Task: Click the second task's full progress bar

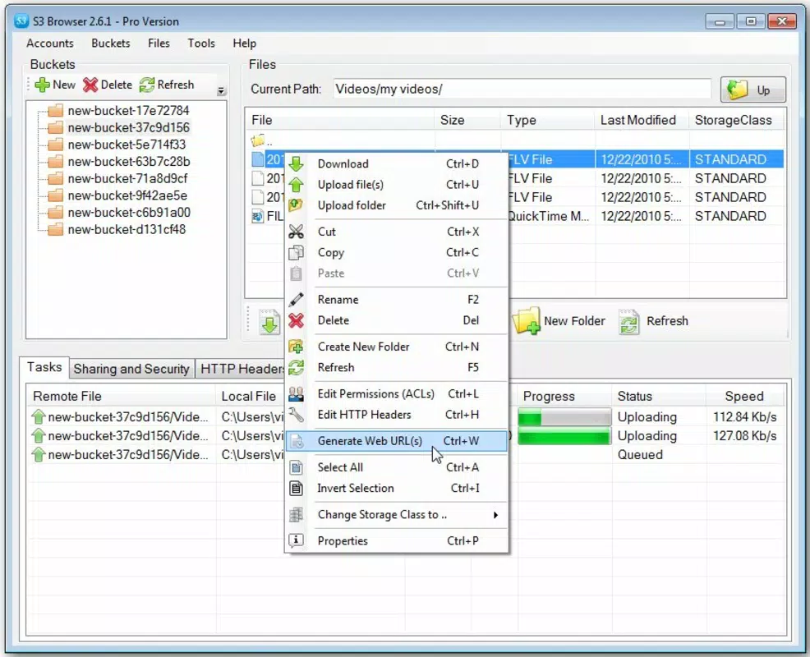Action: point(564,436)
